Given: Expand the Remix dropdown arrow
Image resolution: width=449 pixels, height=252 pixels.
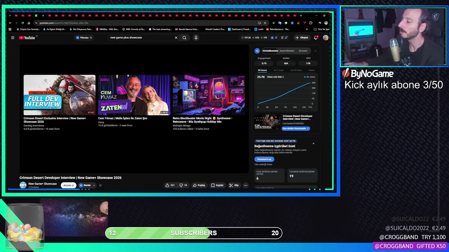Looking at the screenshot, I should click(x=94, y=185).
